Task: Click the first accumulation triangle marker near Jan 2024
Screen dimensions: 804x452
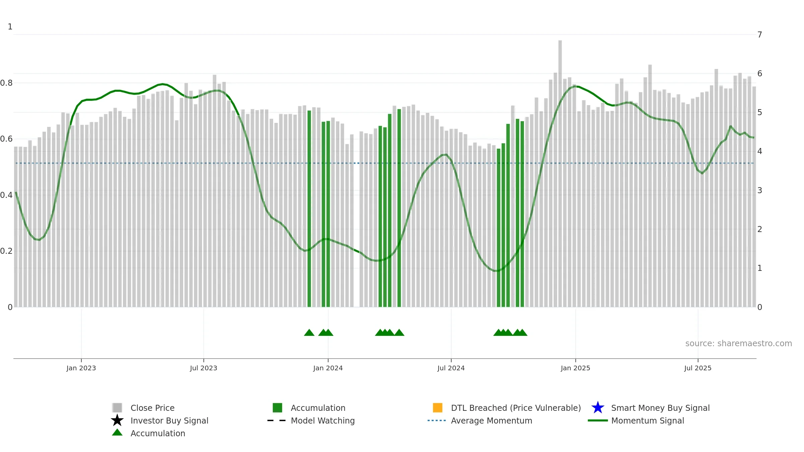Action: pos(309,332)
